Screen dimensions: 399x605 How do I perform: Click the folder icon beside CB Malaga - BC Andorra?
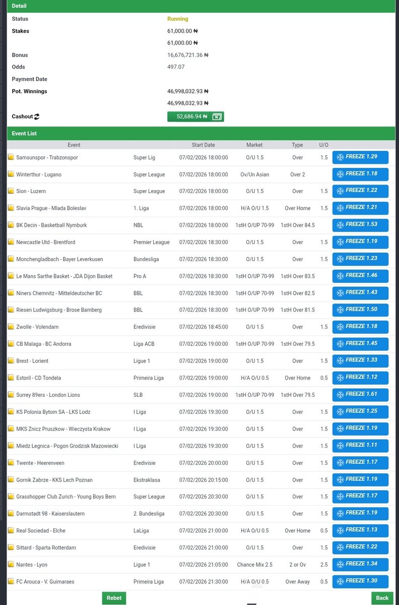(x=11, y=344)
